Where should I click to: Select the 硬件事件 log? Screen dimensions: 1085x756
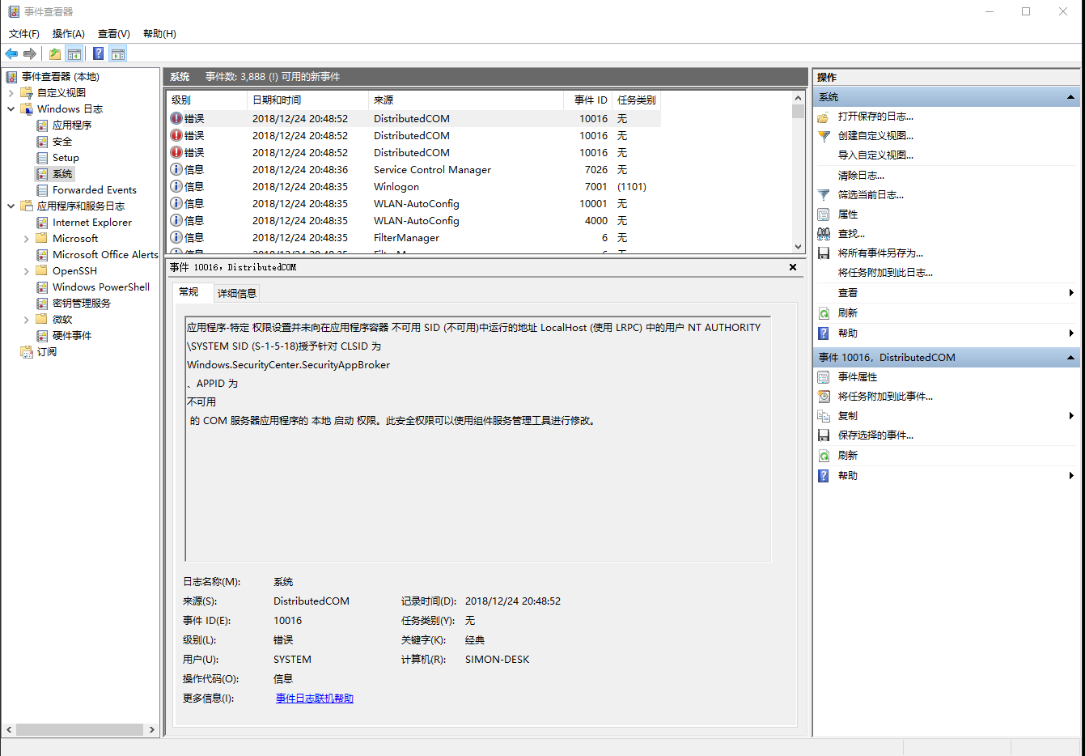coord(72,336)
